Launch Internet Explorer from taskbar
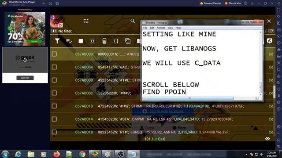The height and width of the screenshot is (158, 282). [x=18, y=154]
